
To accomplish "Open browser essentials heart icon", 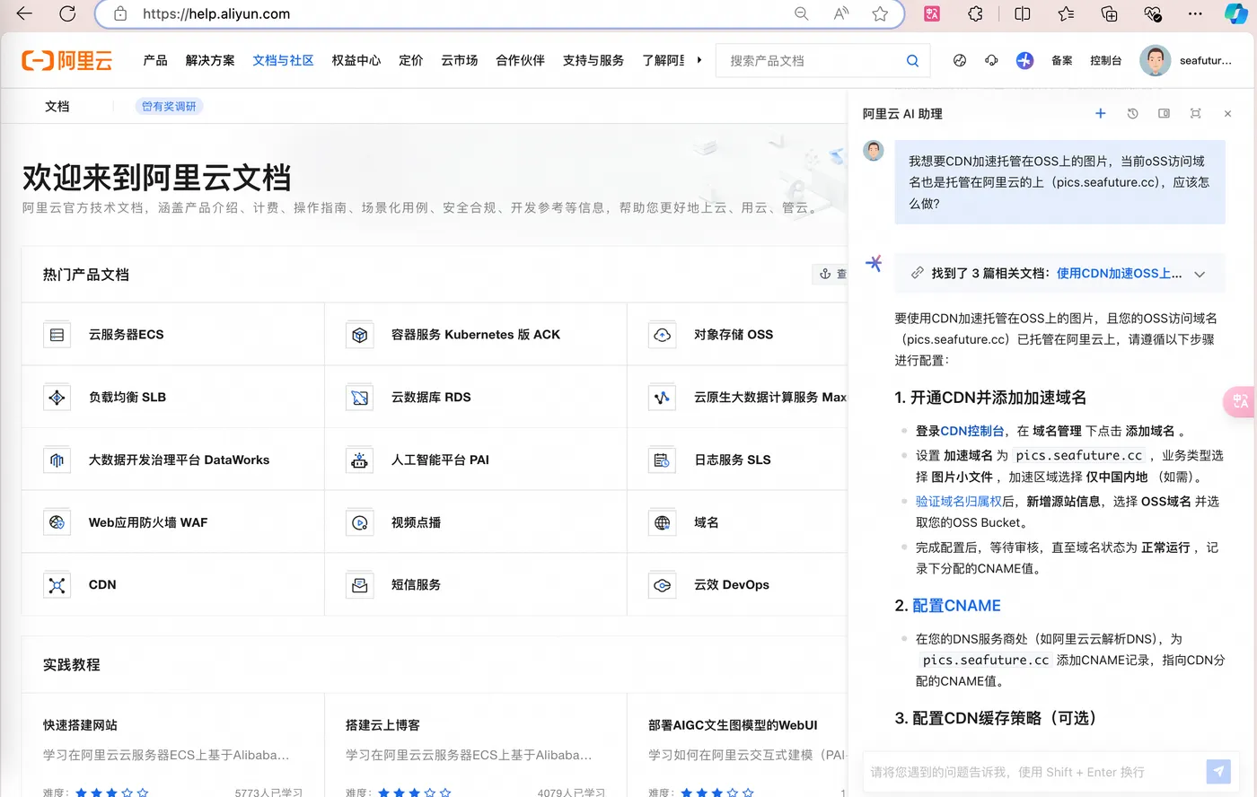I will click(x=1153, y=13).
